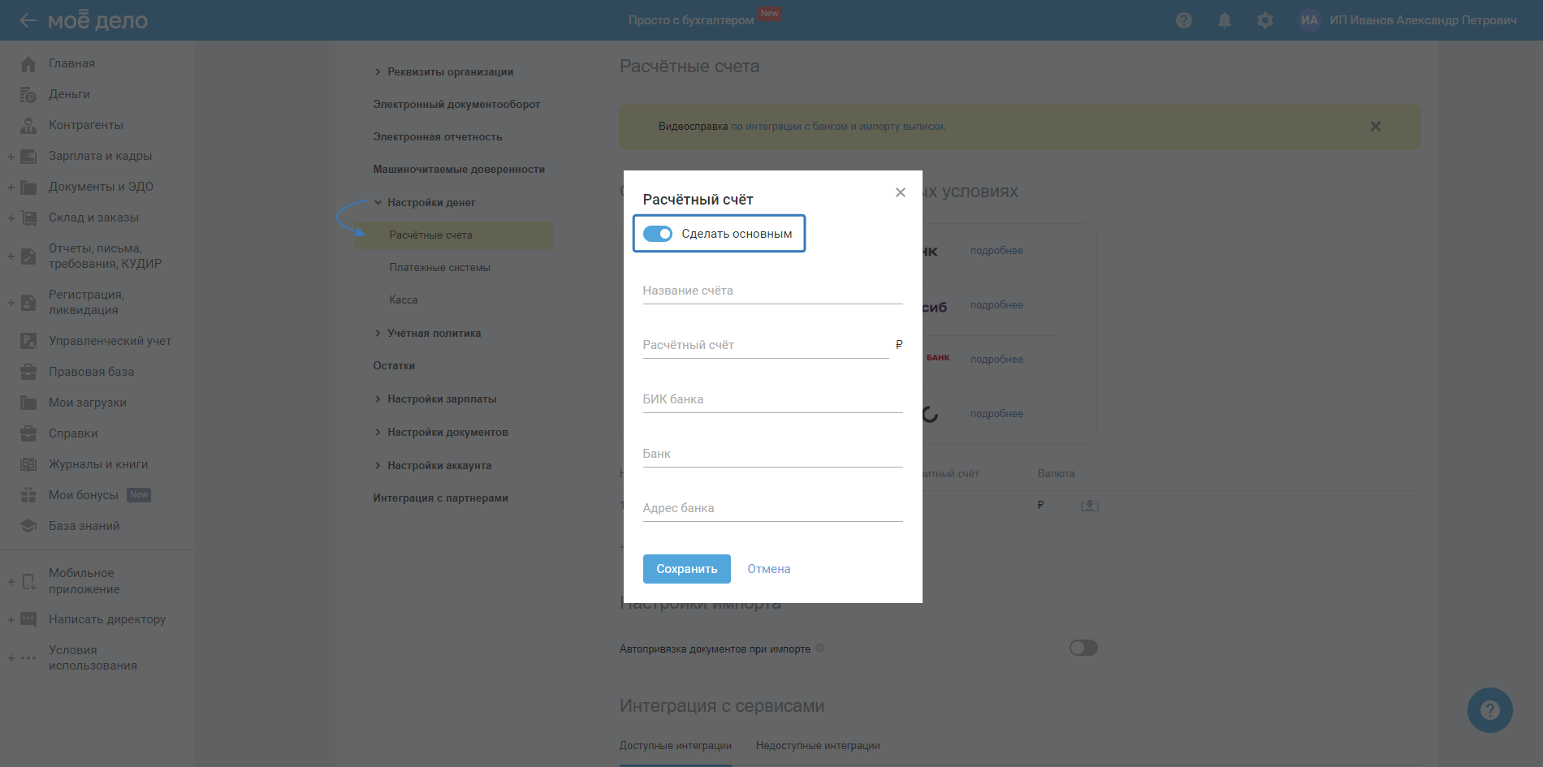This screenshot has height=767, width=1543.
Task: Close the Расчётный счёт dialog
Action: click(x=900, y=192)
